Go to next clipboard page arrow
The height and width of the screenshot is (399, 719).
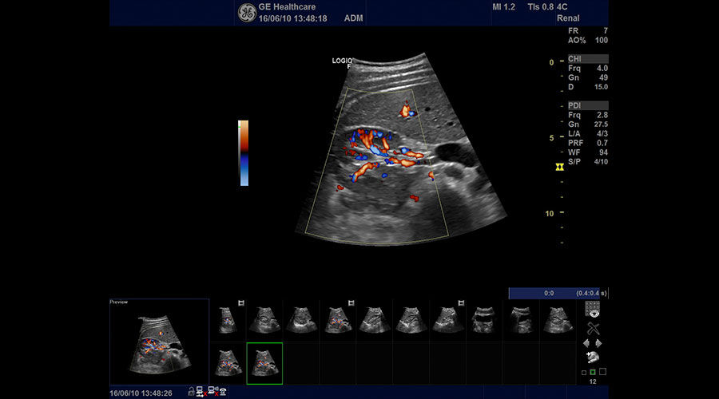(x=598, y=343)
